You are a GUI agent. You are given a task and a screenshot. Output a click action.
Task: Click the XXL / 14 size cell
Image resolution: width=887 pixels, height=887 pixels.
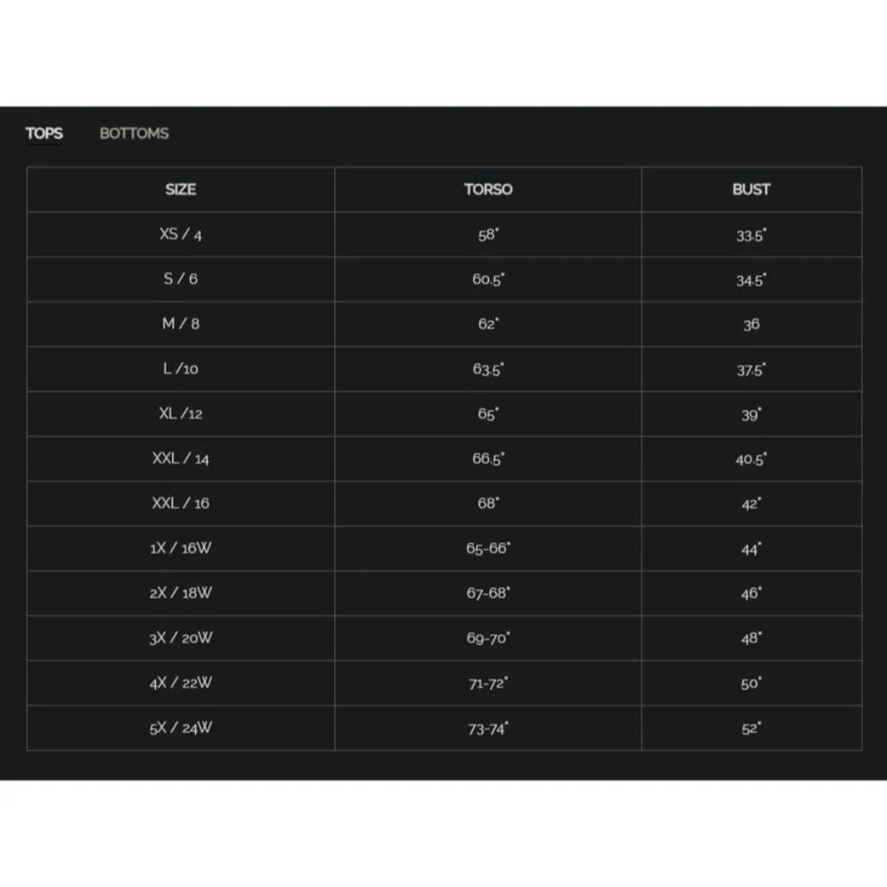(x=180, y=459)
